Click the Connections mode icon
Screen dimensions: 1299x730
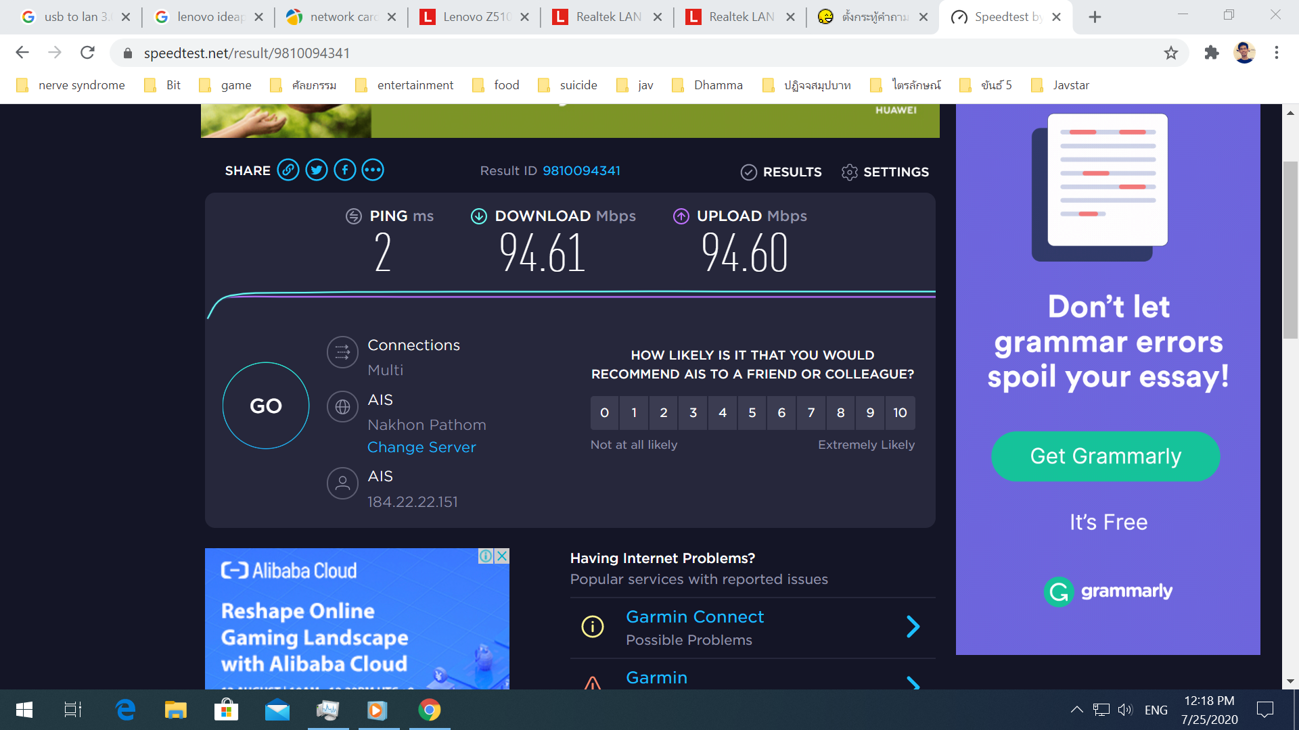tap(342, 352)
